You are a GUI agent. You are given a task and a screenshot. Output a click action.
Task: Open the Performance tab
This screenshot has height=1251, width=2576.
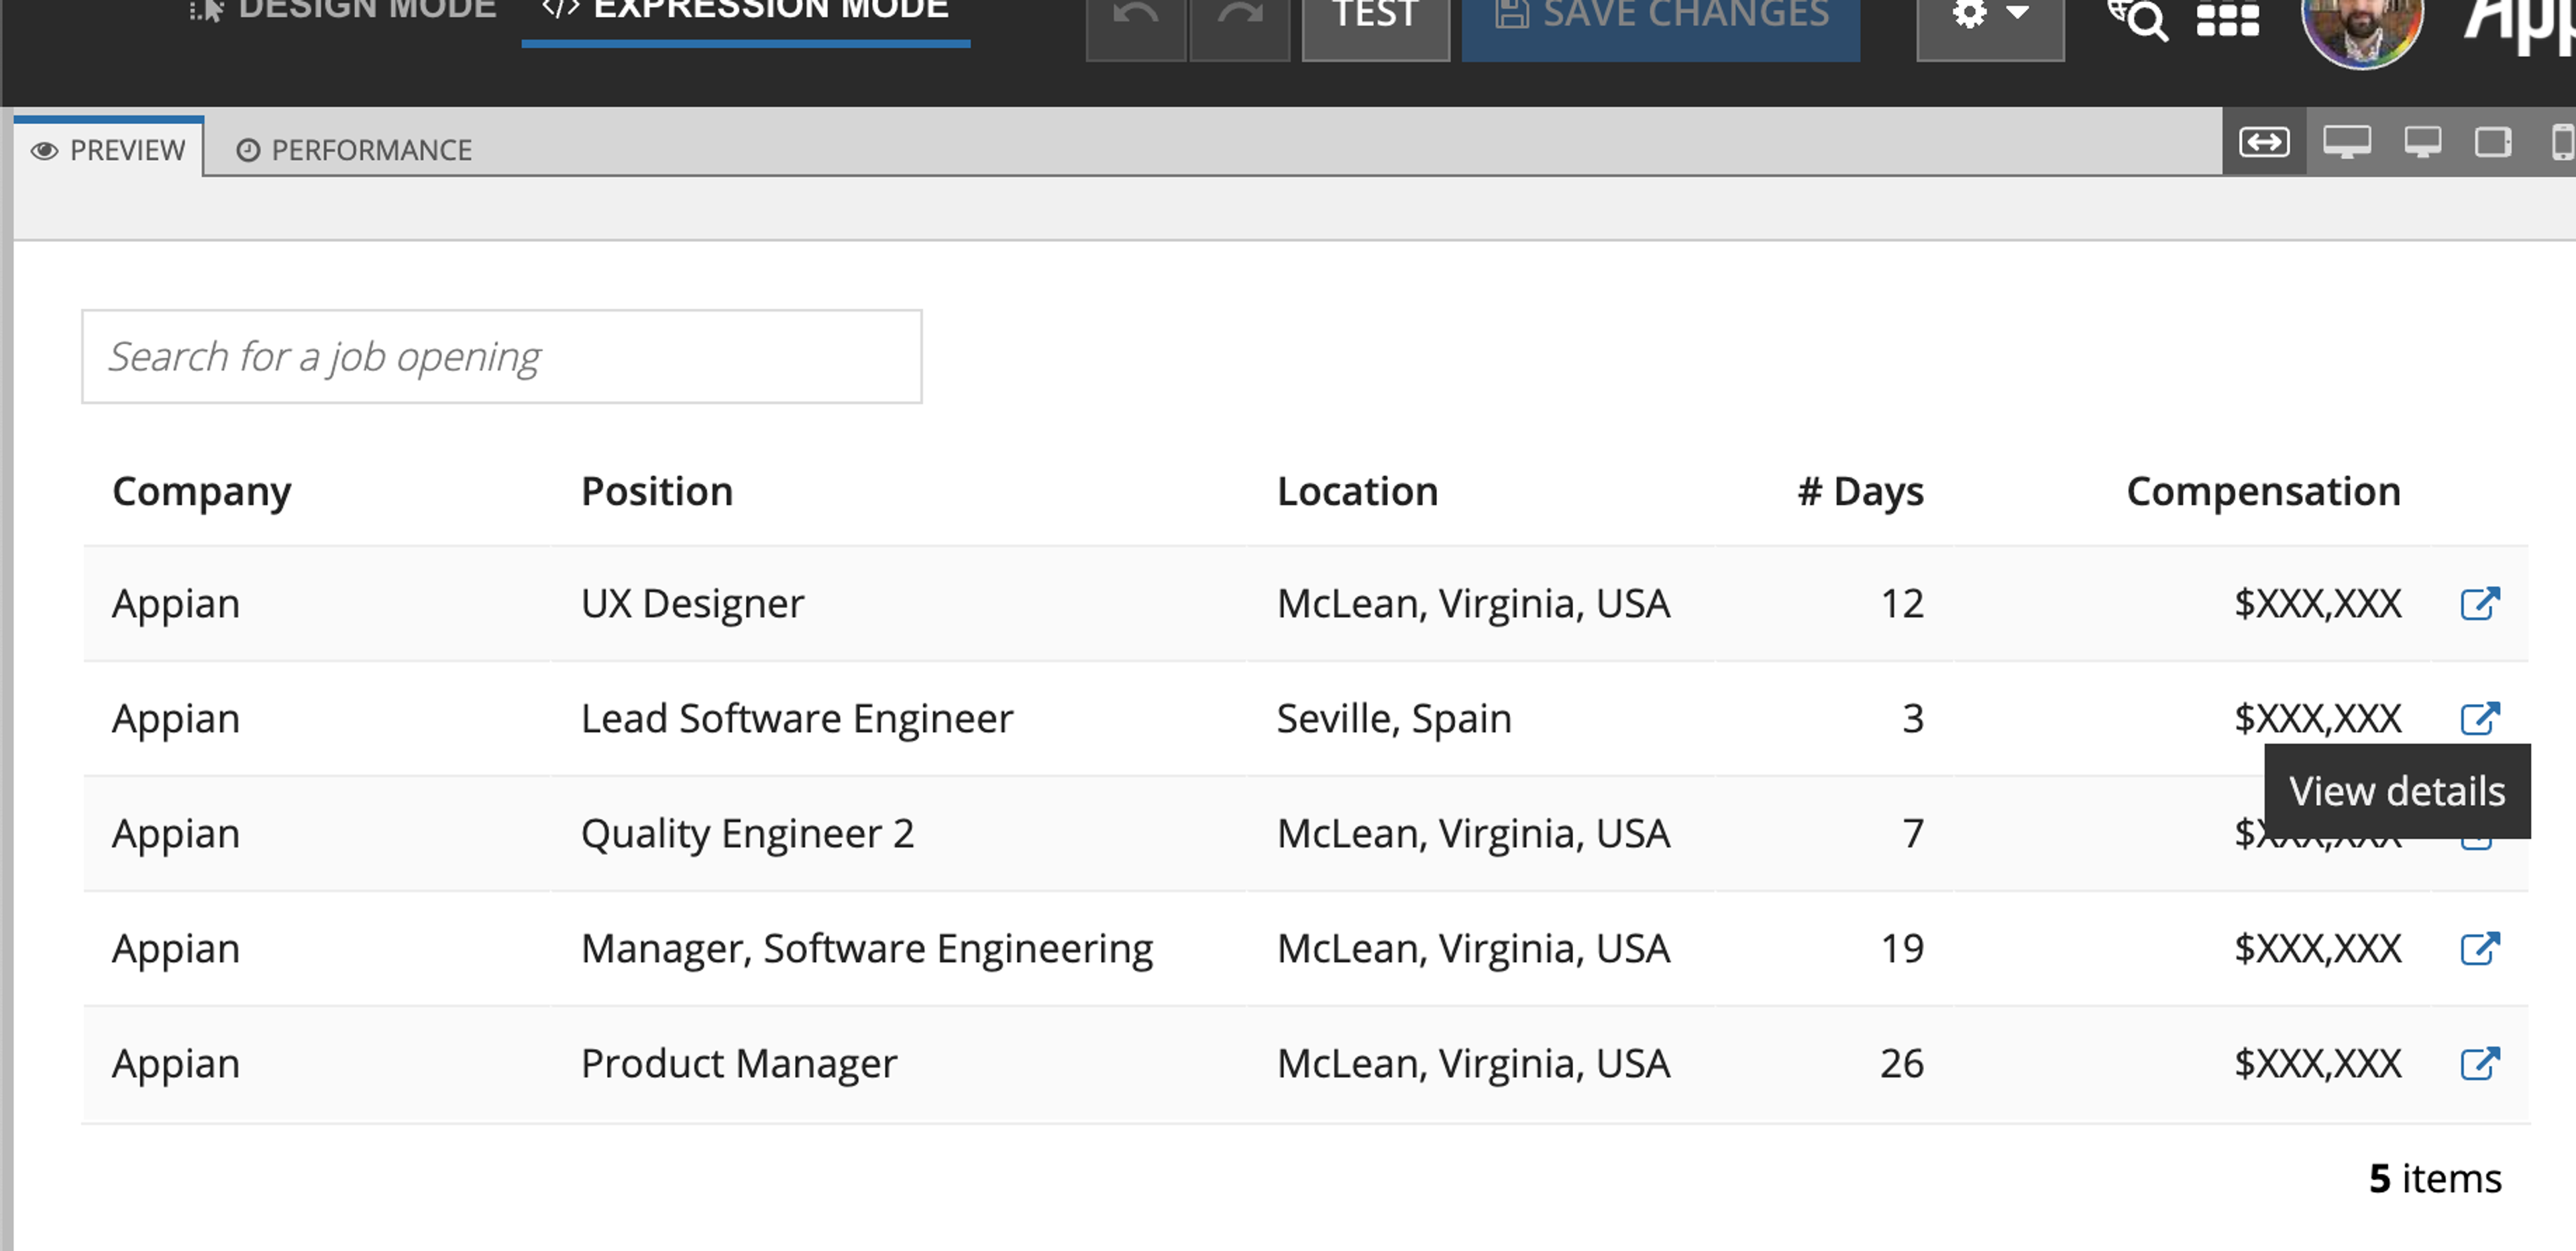[354, 150]
